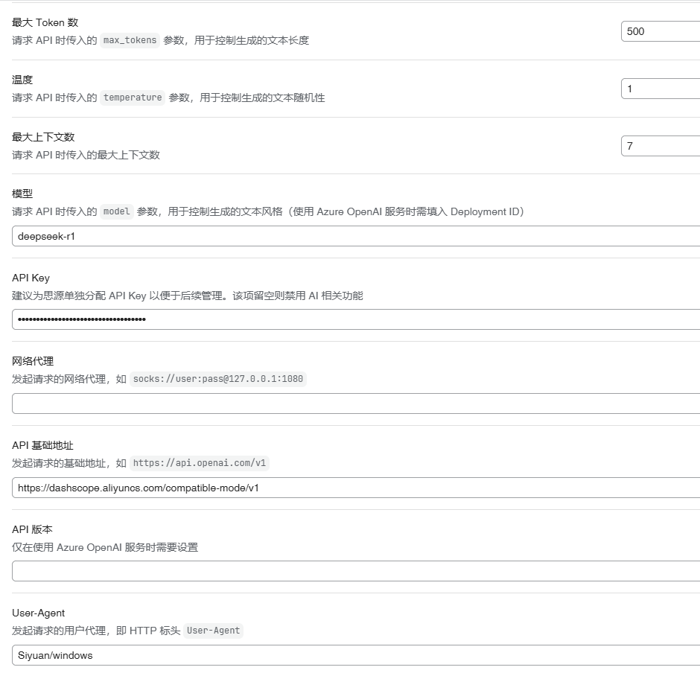Click the model field containing deepseek-r1
Image resolution: width=700 pixels, height=673 pixels.
click(x=356, y=236)
